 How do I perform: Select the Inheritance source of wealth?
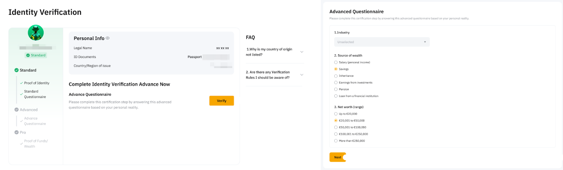click(x=336, y=76)
